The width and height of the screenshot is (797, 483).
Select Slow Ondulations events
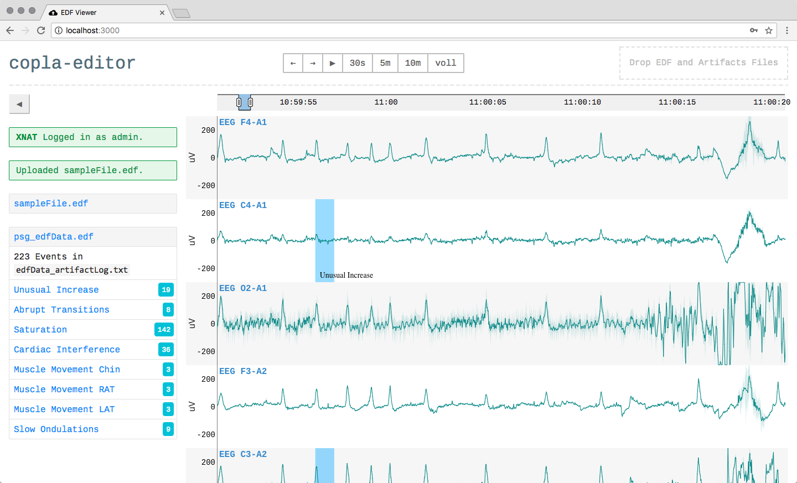(93, 429)
